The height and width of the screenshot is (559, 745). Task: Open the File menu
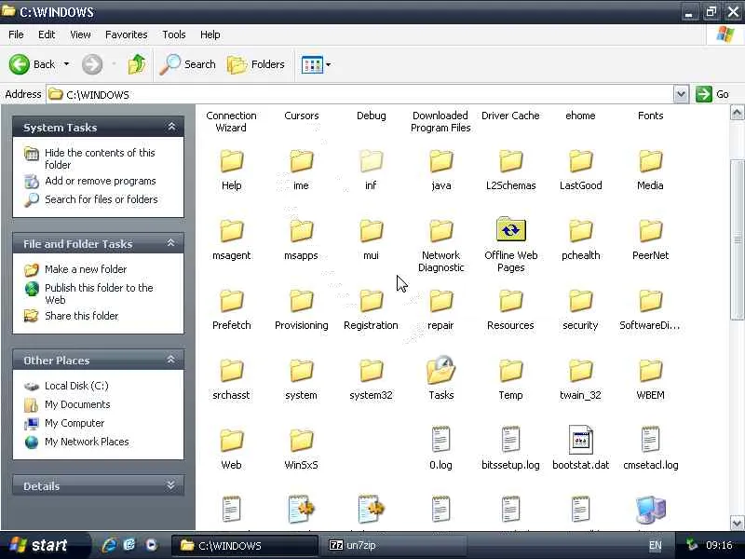tap(16, 34)
